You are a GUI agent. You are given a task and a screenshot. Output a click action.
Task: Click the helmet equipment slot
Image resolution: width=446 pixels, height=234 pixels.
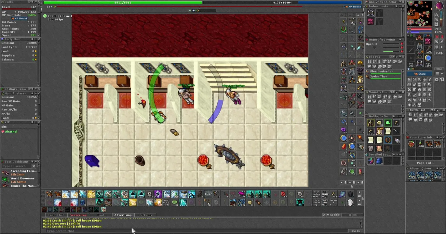[419, 38]
